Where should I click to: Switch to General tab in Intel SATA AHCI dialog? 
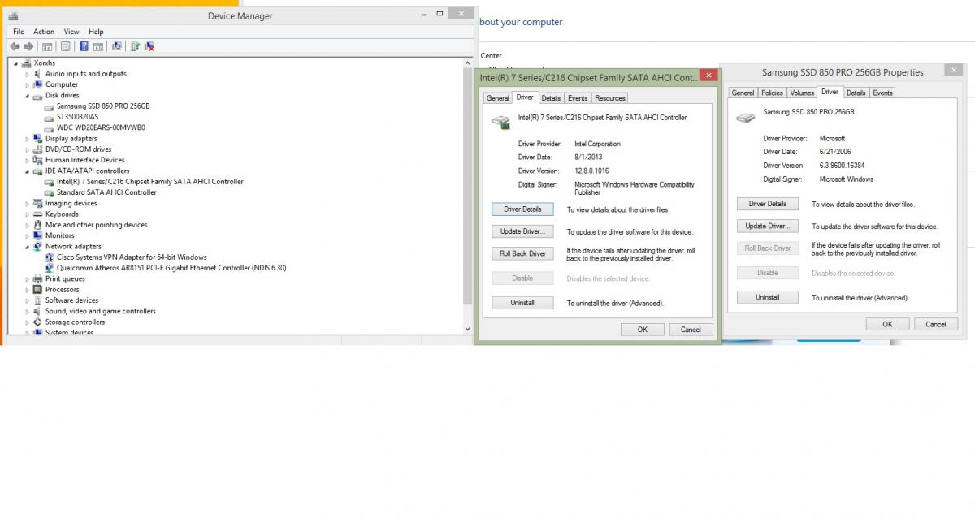pyautogui.click(x=498, y=98)
